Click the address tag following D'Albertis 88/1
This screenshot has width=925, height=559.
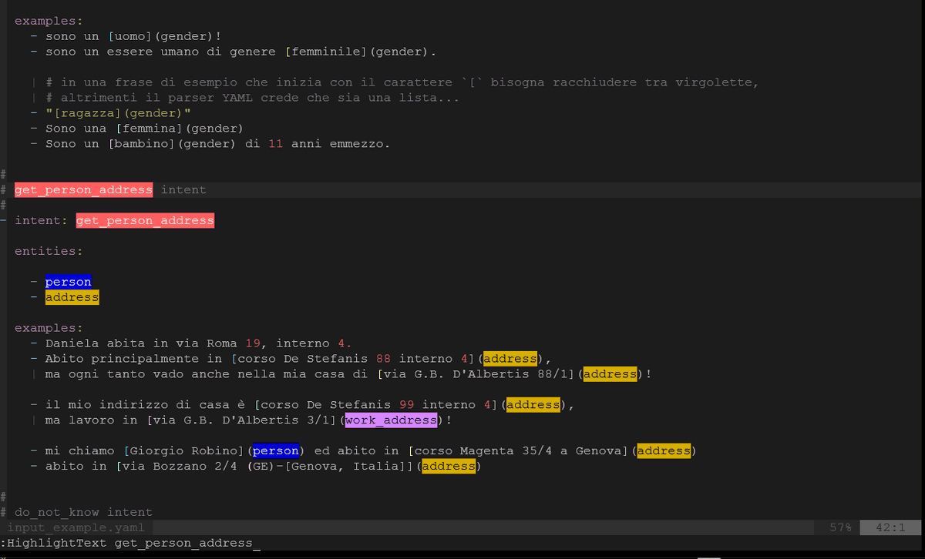(x=610, y=374)
